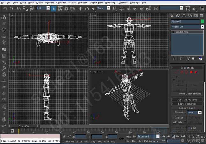The image size is (206, 144).
Task: Open the Modify command panel tab
Action: click(x=178, y=16)
